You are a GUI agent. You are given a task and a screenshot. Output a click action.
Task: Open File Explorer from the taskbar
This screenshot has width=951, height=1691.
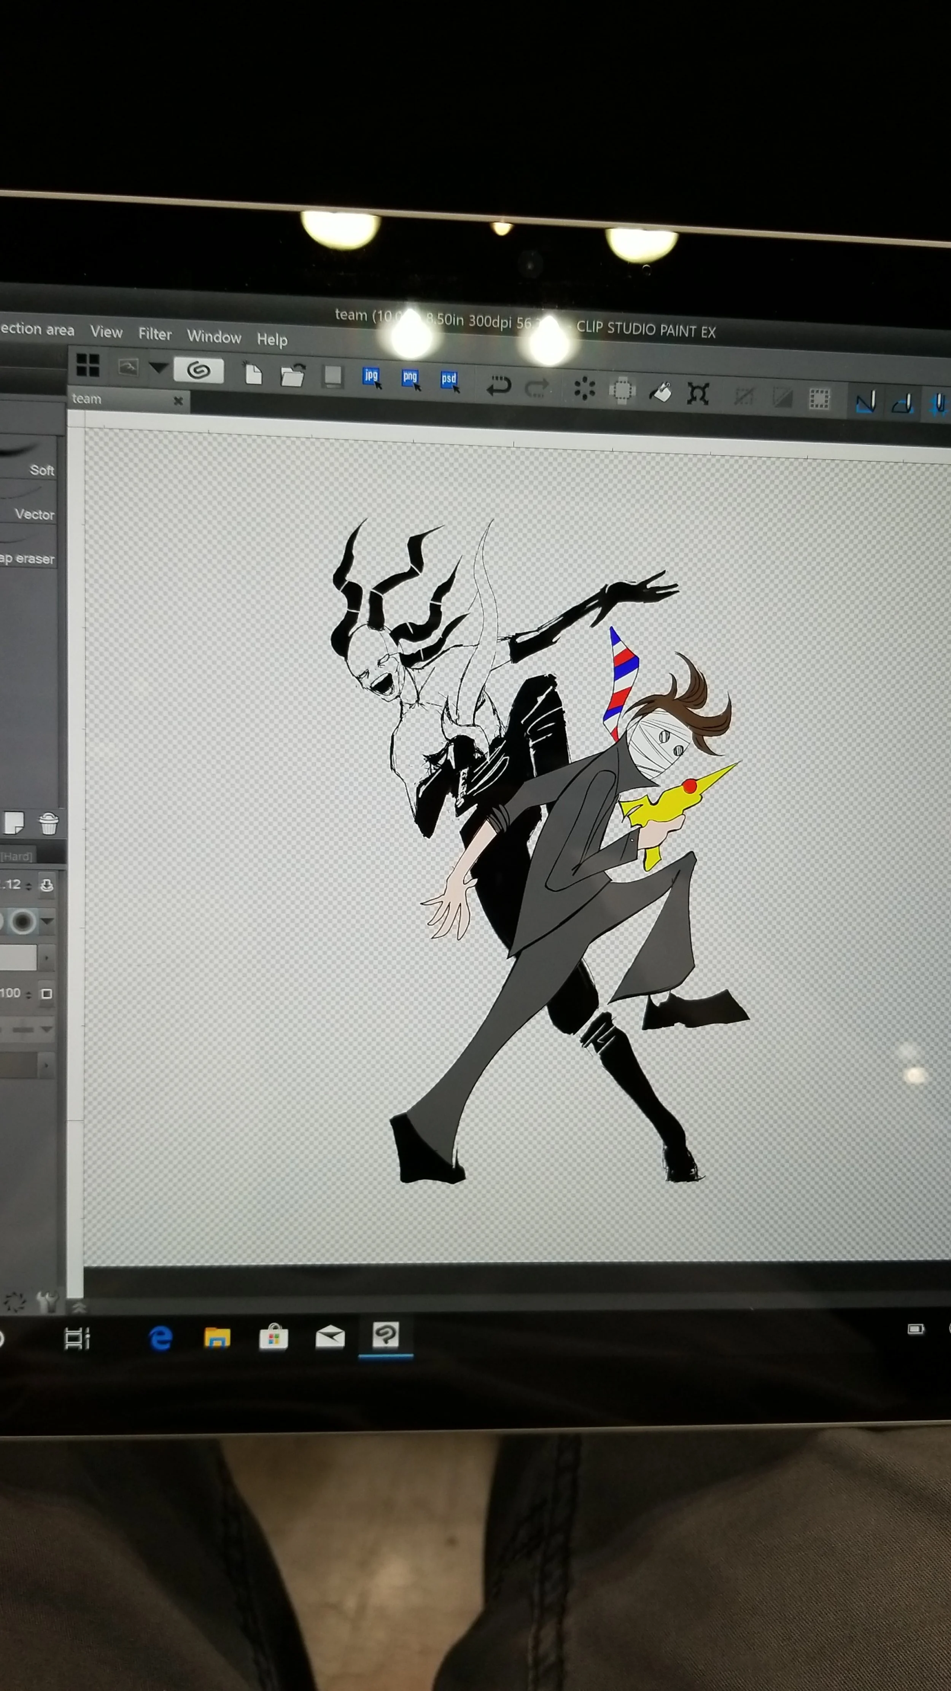[217, 1338]
